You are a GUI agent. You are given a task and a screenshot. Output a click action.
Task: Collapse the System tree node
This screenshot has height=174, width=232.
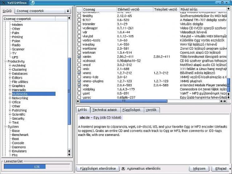pos(6,127)
